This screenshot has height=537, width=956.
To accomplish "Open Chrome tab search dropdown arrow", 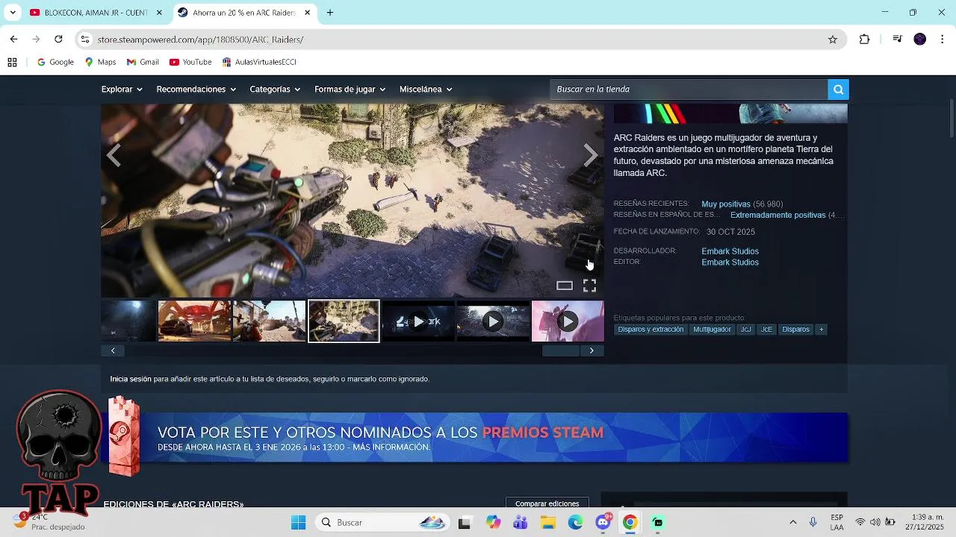I will pyautogui.click(x=12, y=13).
